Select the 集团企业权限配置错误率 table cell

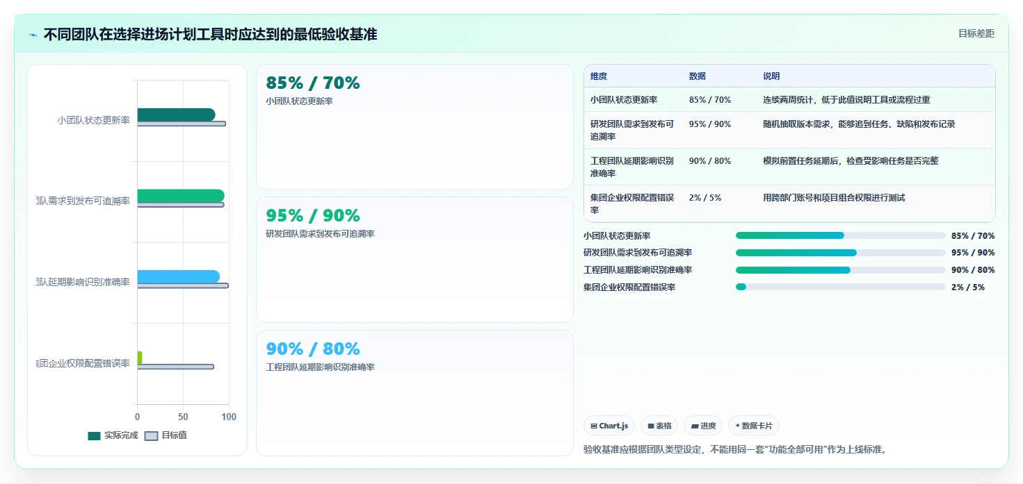click(x=632, y=203)
